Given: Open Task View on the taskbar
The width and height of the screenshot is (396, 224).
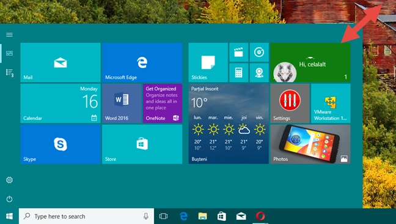Looking at the screenshot, I should tap(163, 216).
